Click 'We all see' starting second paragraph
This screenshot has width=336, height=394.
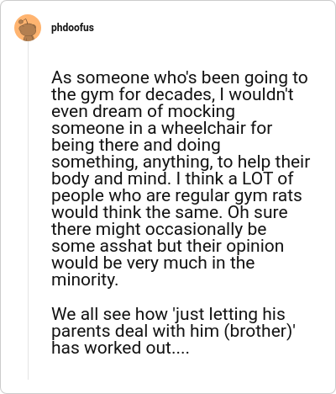pos(91,314)
